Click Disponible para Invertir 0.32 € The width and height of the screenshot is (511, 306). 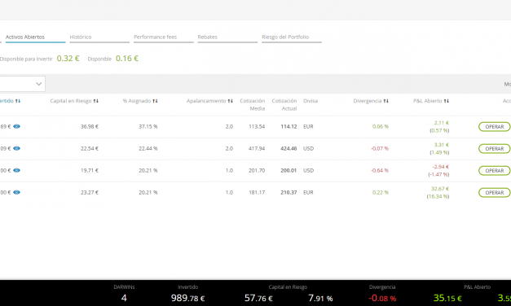pyautogui.click(x=68, y=59)
